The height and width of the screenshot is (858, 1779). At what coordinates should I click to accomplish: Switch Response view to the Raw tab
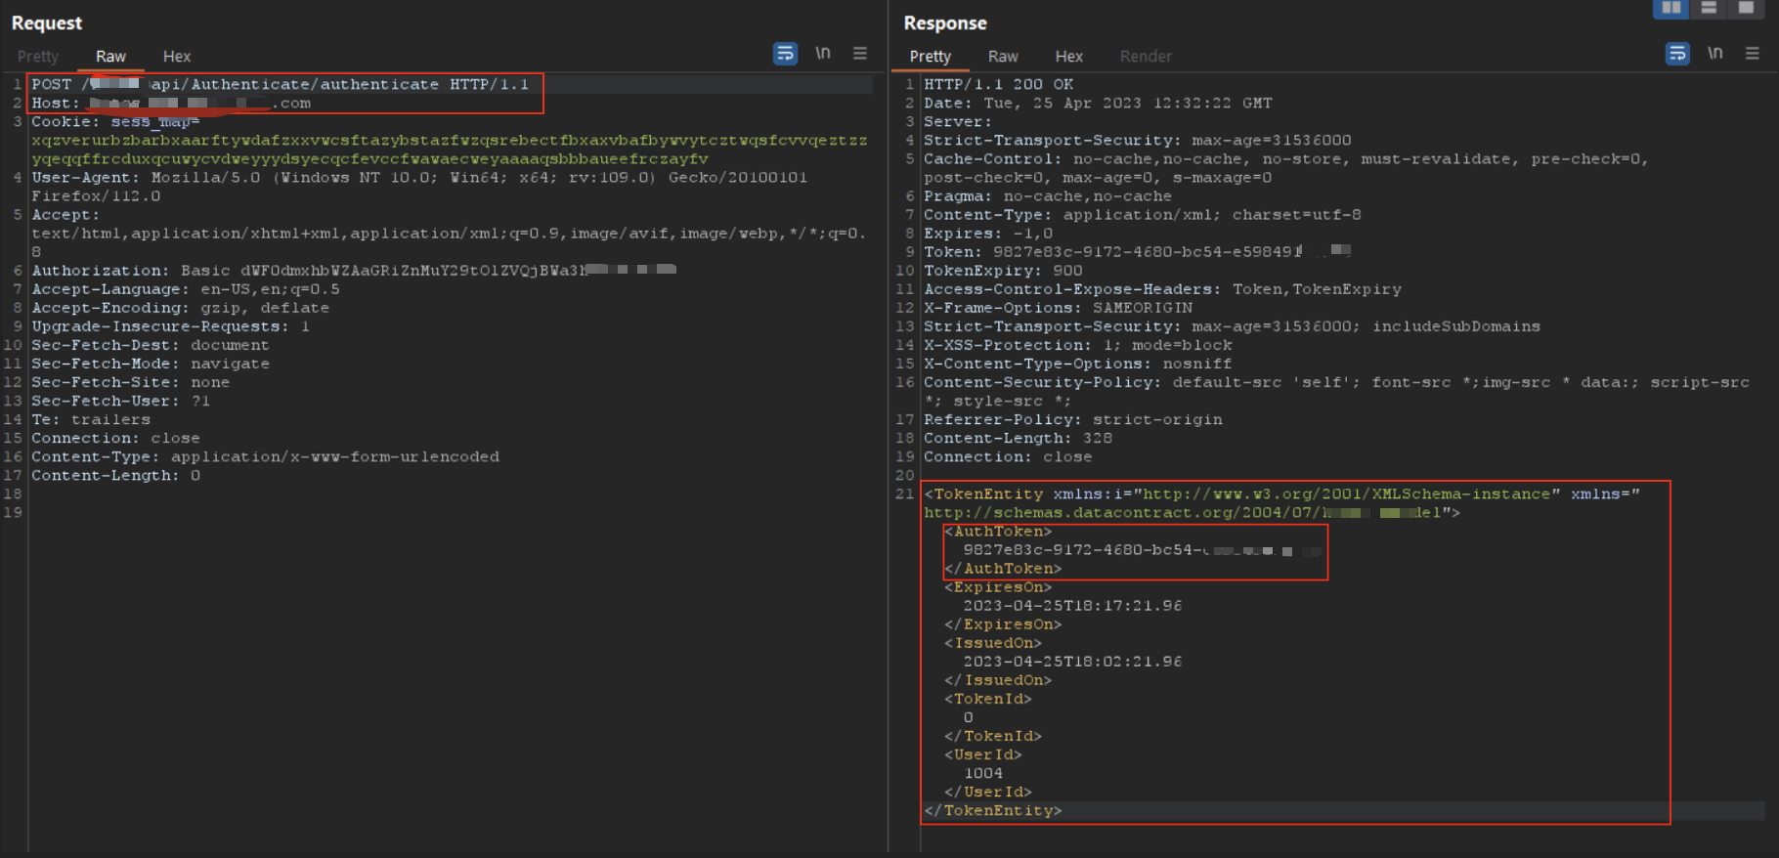click(1003, 57)
